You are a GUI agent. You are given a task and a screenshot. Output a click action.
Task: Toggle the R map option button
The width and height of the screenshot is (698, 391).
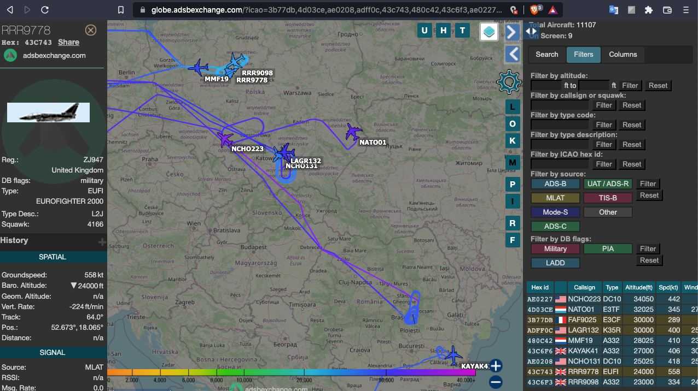point(513,223)
